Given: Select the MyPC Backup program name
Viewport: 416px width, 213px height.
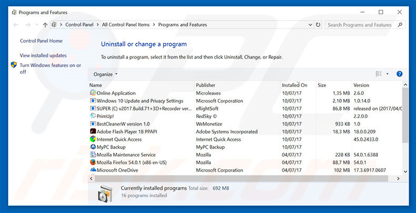Looking at the screenshot, I should pyautogui.click(x=111, y=147).
